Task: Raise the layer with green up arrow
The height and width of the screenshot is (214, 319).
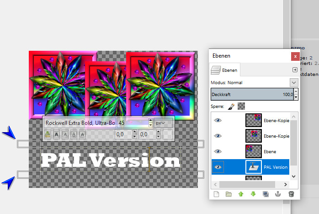Action: pyautogui.click(x=241, y=194)
